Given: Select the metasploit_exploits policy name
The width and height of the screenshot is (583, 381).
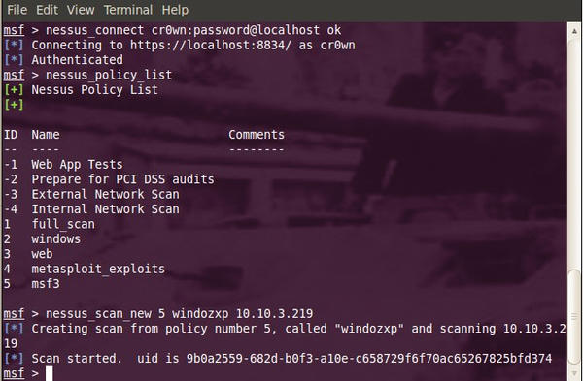Looking at the screenshot, I should pos(98,269).
